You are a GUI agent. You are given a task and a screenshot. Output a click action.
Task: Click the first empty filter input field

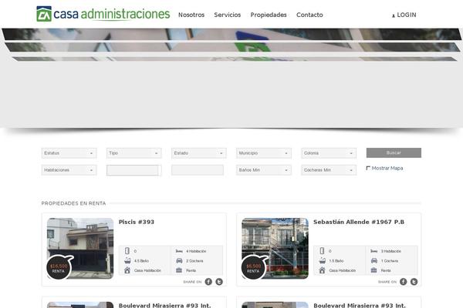[x=134, y=170]
